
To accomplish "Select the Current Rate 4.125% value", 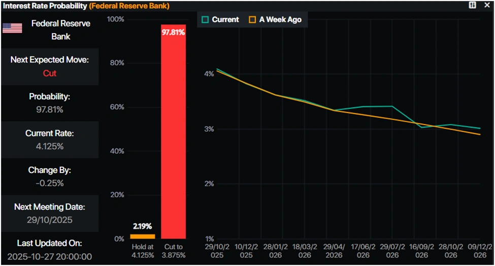I will (49, 146).
